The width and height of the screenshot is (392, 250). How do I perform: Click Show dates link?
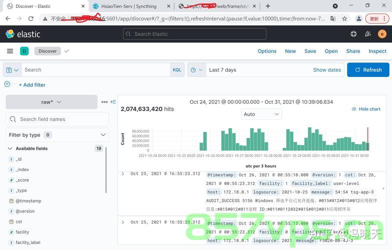[x=327, y=70]
